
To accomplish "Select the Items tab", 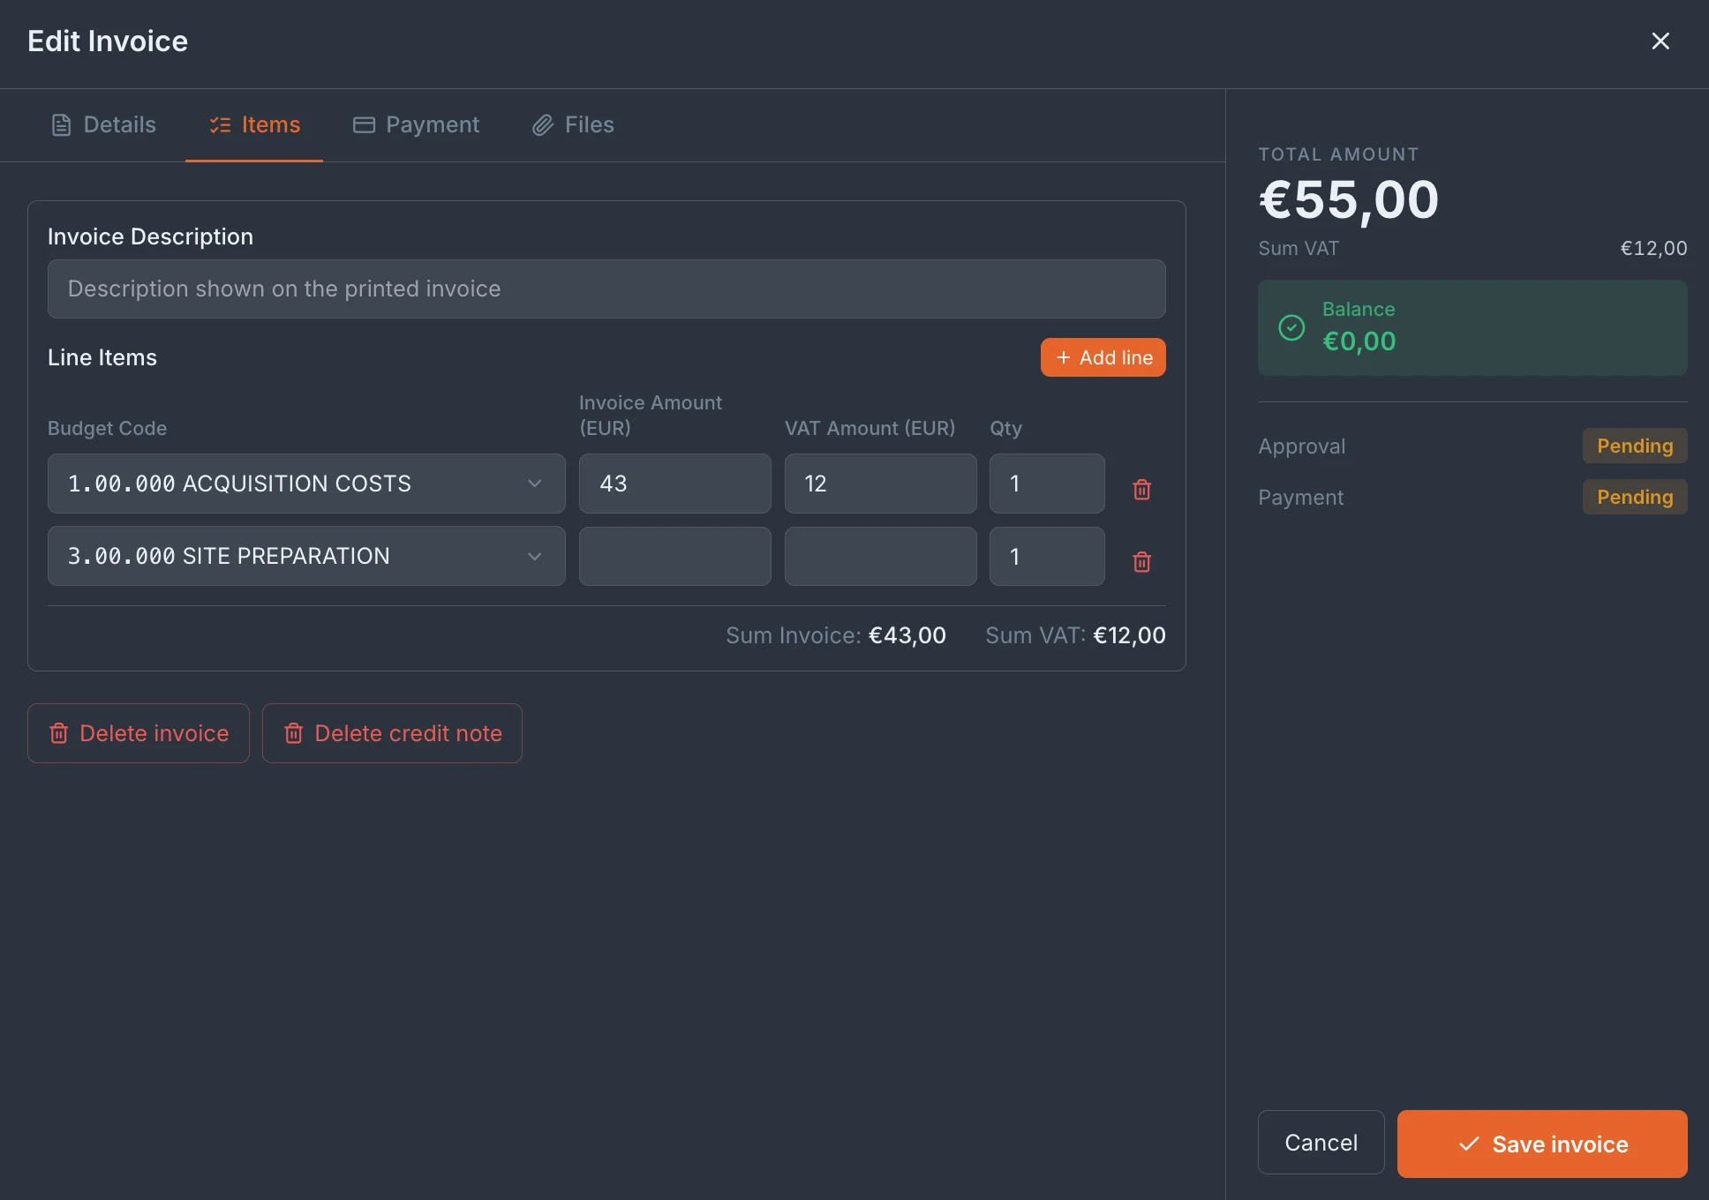I will pyautogui.click(x=254, y=125).
